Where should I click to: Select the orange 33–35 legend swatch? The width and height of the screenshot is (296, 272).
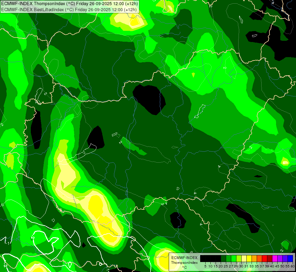tap(254, 259)
